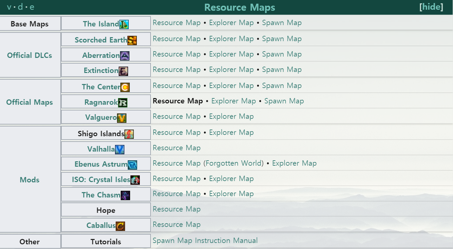Open Aberration Spawn Map
Image resolution: width=453 pixels, height=249 pixels.
pos(282,54)
